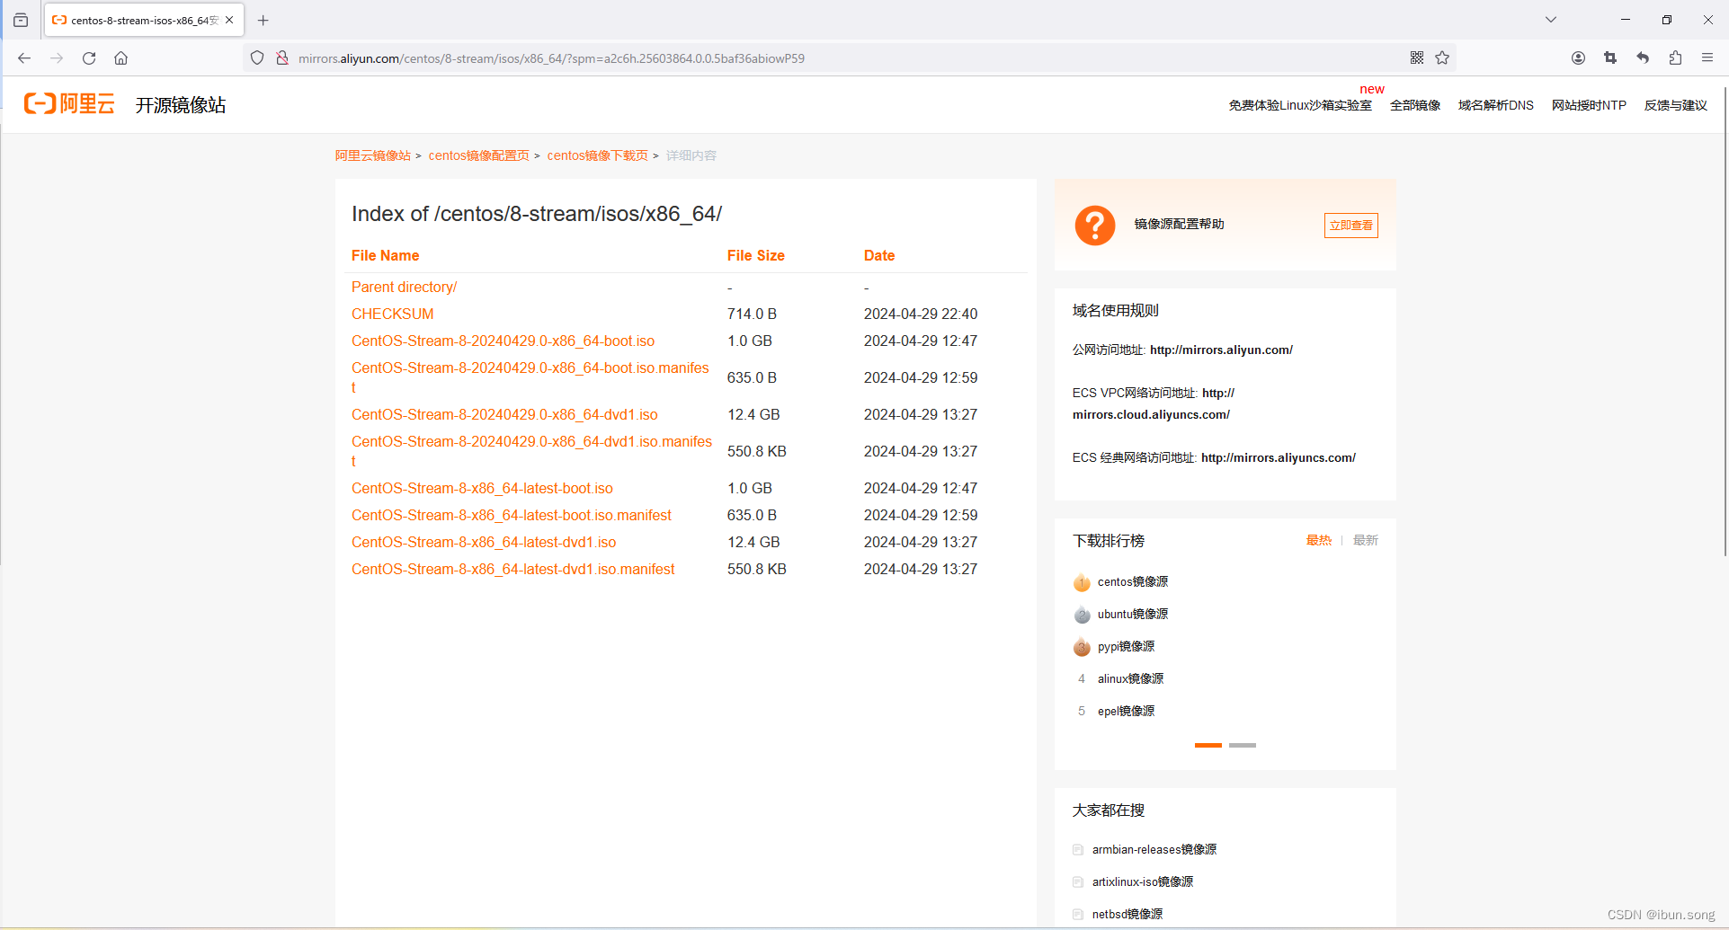Click the screenshot crop tool icon

click(x=1610, y=58)
